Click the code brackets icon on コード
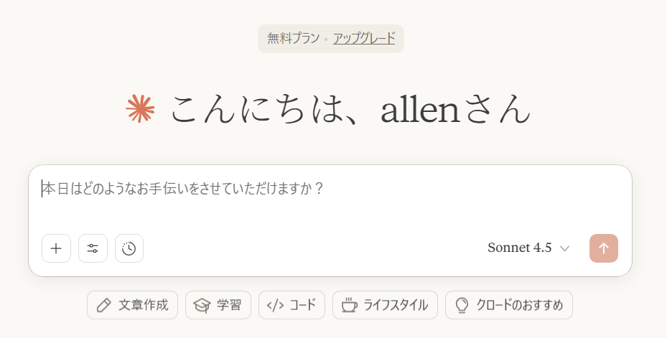Image resolution: width=667 pixels, height=338 pixels. tap(275, 305)
